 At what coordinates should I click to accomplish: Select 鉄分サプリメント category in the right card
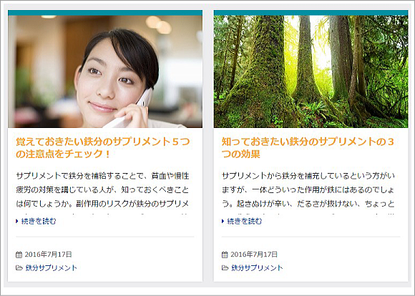point(257,268)
